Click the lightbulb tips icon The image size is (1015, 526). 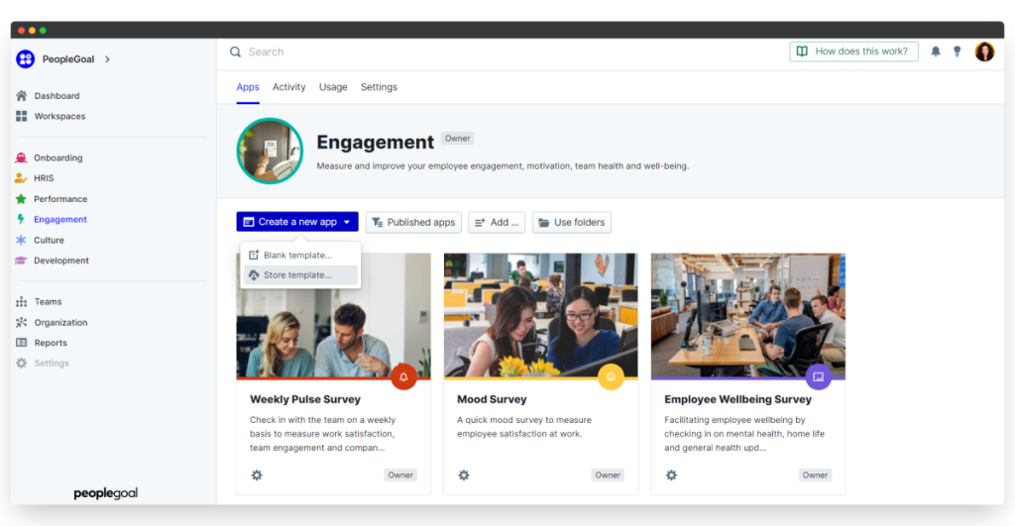point(957,52)
